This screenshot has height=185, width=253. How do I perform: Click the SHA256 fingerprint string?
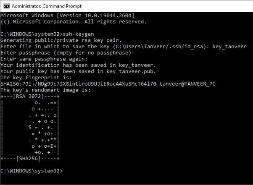click(x=79, y=84)
